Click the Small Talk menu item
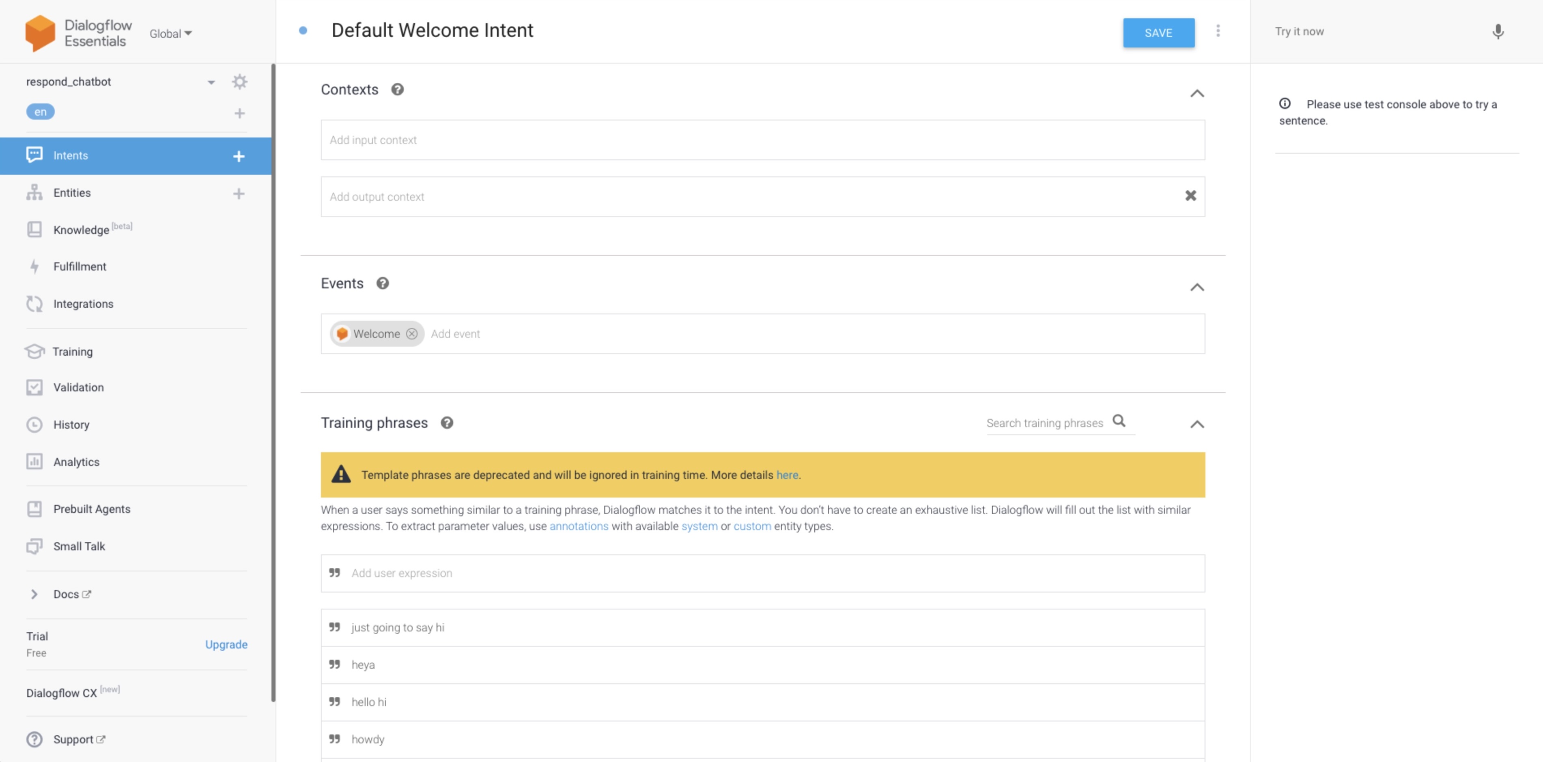This screenshot has width=1543, height=762. click(x=80, y=546)
